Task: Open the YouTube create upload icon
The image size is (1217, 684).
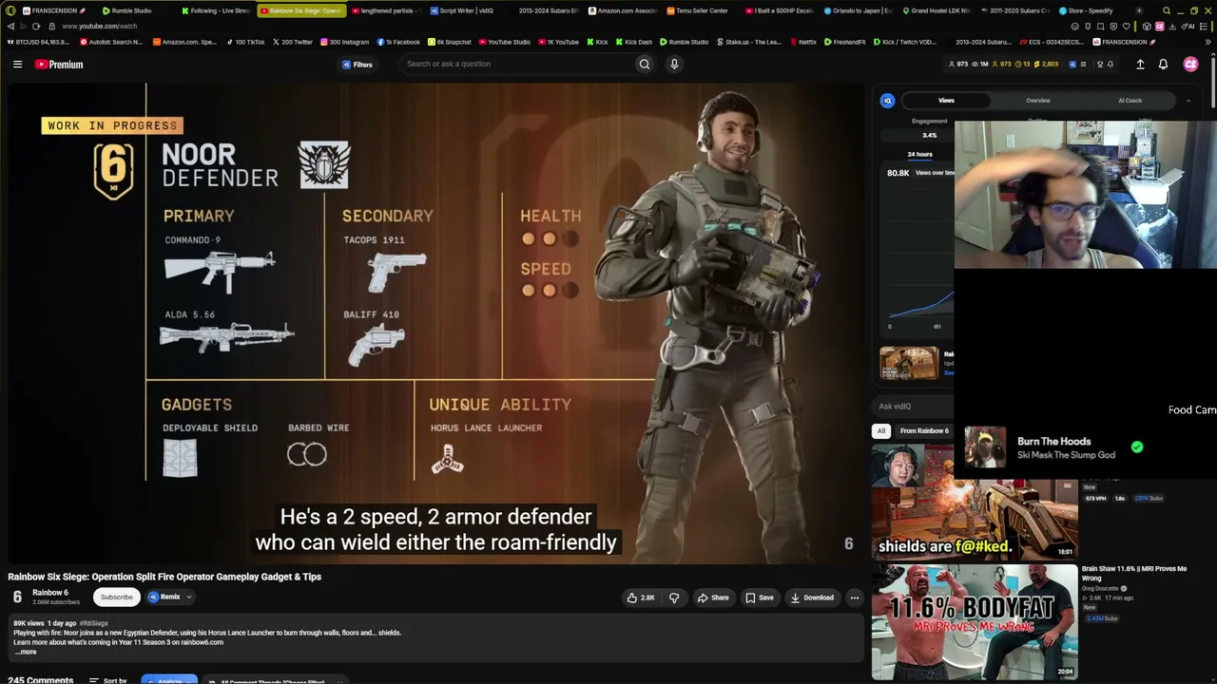Action: pos(1140,65)
